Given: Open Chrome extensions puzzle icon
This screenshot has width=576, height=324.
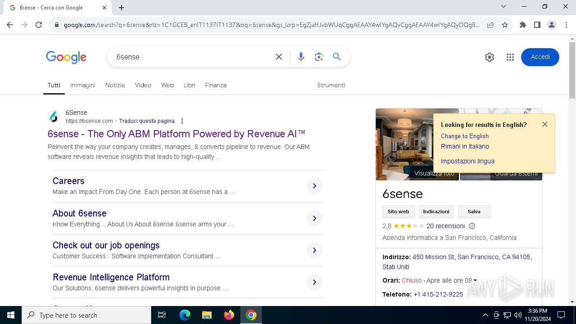Looking at the screenshot, I should click(x=523, y=25).
